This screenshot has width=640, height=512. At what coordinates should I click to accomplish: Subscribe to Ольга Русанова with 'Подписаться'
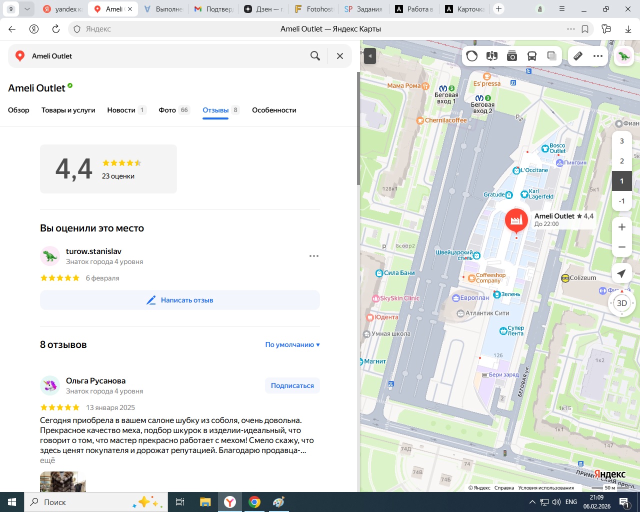click(292, 385)
